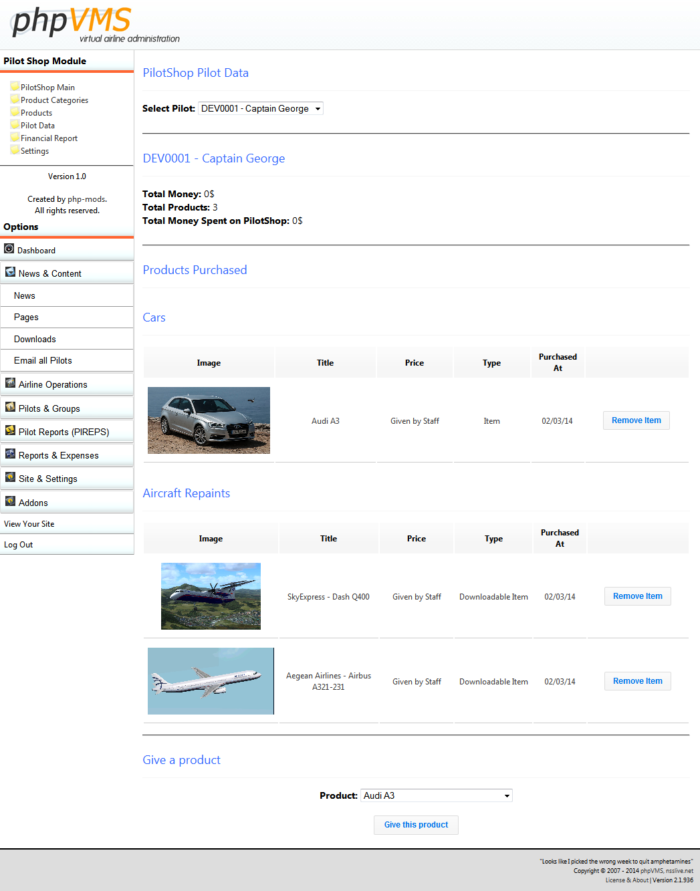The height and width of the screenshot is (891, 700).
Task: Expand the Addons menu
Action: tap(67, 503)
